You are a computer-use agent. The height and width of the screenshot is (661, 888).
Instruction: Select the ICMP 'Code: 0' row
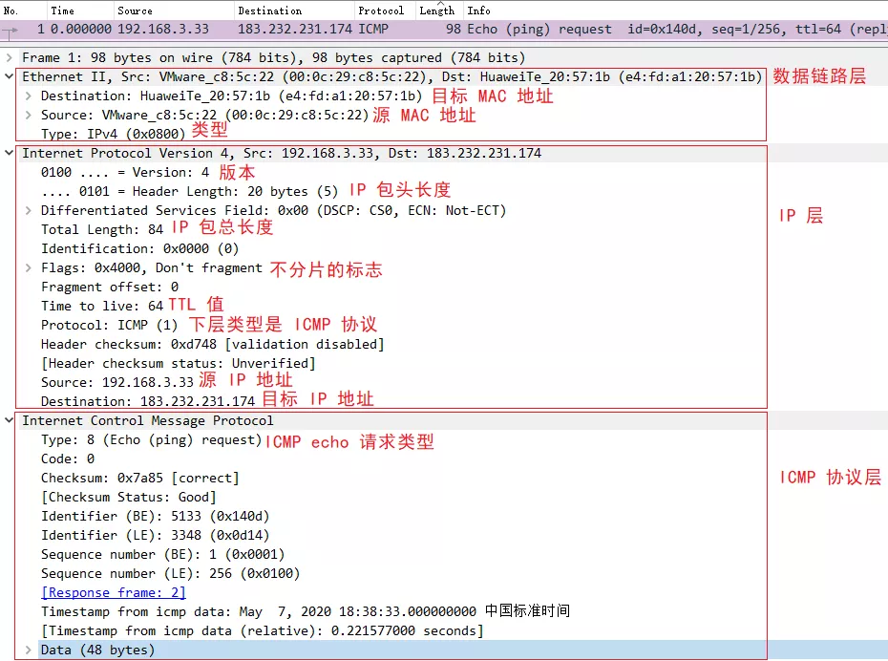point(68,458)
